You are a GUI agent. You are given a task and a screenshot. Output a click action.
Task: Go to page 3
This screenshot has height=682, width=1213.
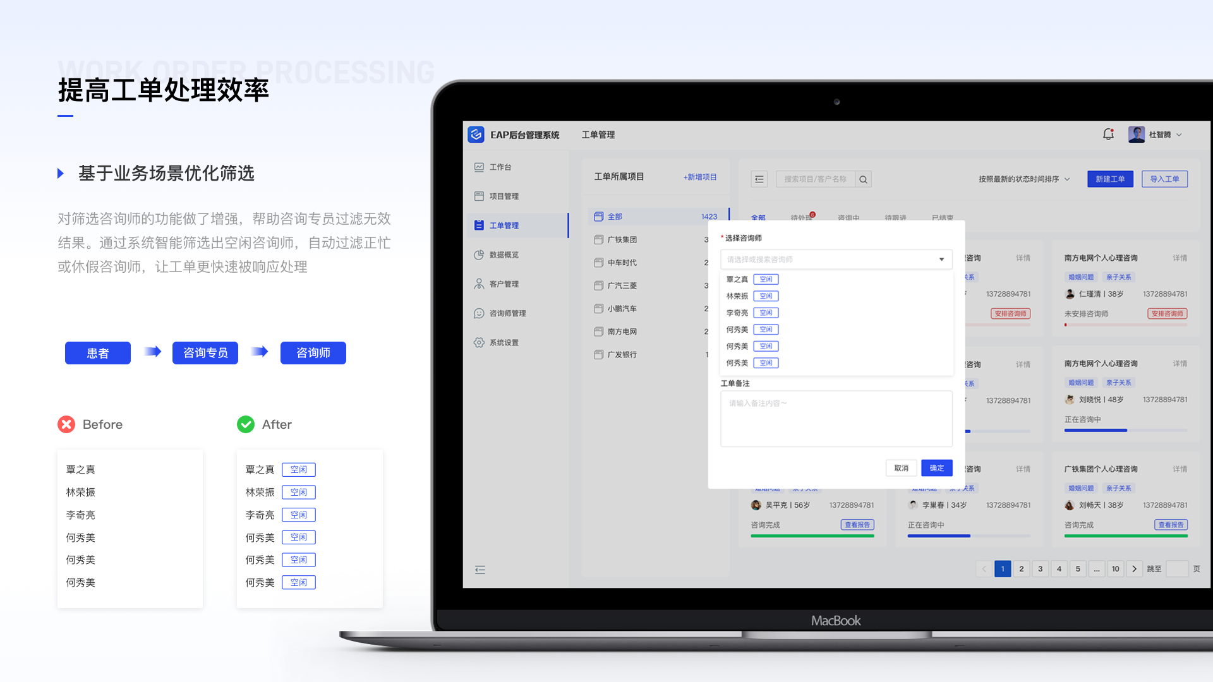click(1041, 569)
